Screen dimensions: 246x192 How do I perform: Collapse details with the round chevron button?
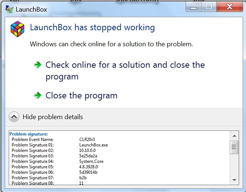pyautogui.click(x=14, y=117)
